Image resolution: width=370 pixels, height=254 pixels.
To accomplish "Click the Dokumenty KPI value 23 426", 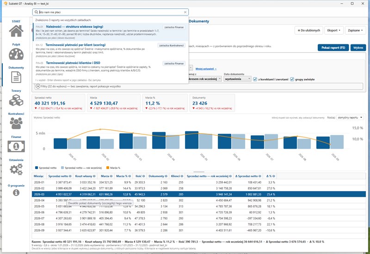I will (200, 103).
